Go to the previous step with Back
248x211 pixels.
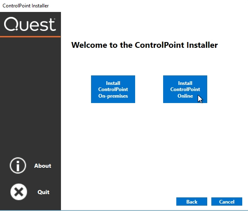tap(192, 202)
